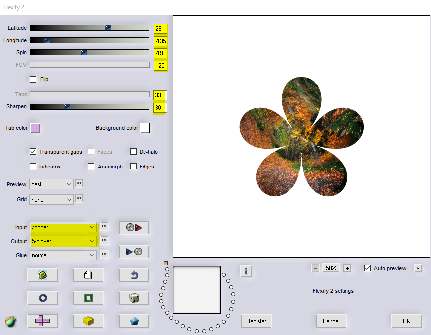Screen dimensions: 431x335
Task: Click the OK button
Action: coord(406,321)
